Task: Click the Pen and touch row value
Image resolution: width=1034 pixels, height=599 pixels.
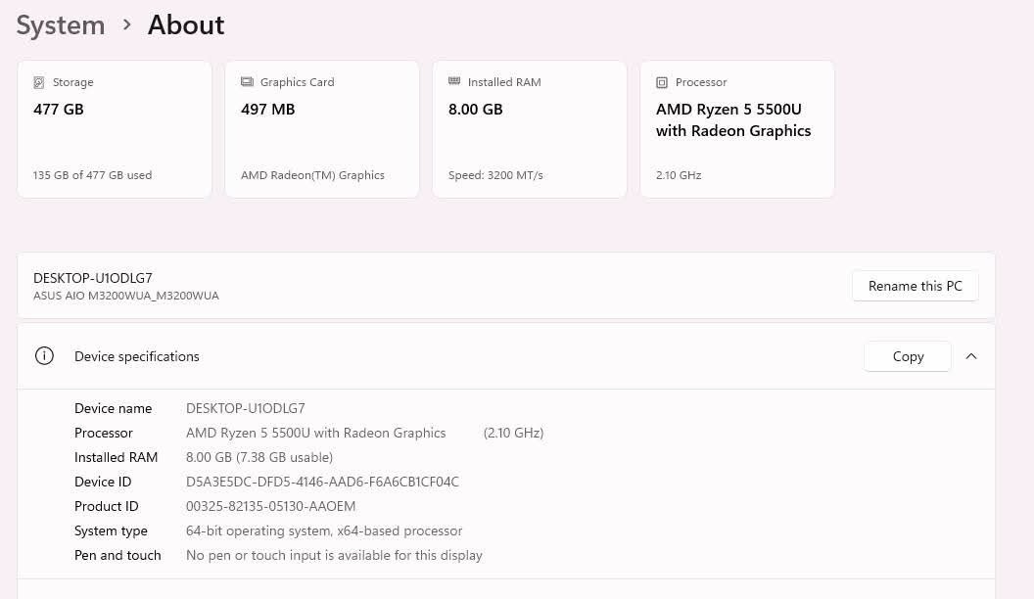Action: coord(334,555)
